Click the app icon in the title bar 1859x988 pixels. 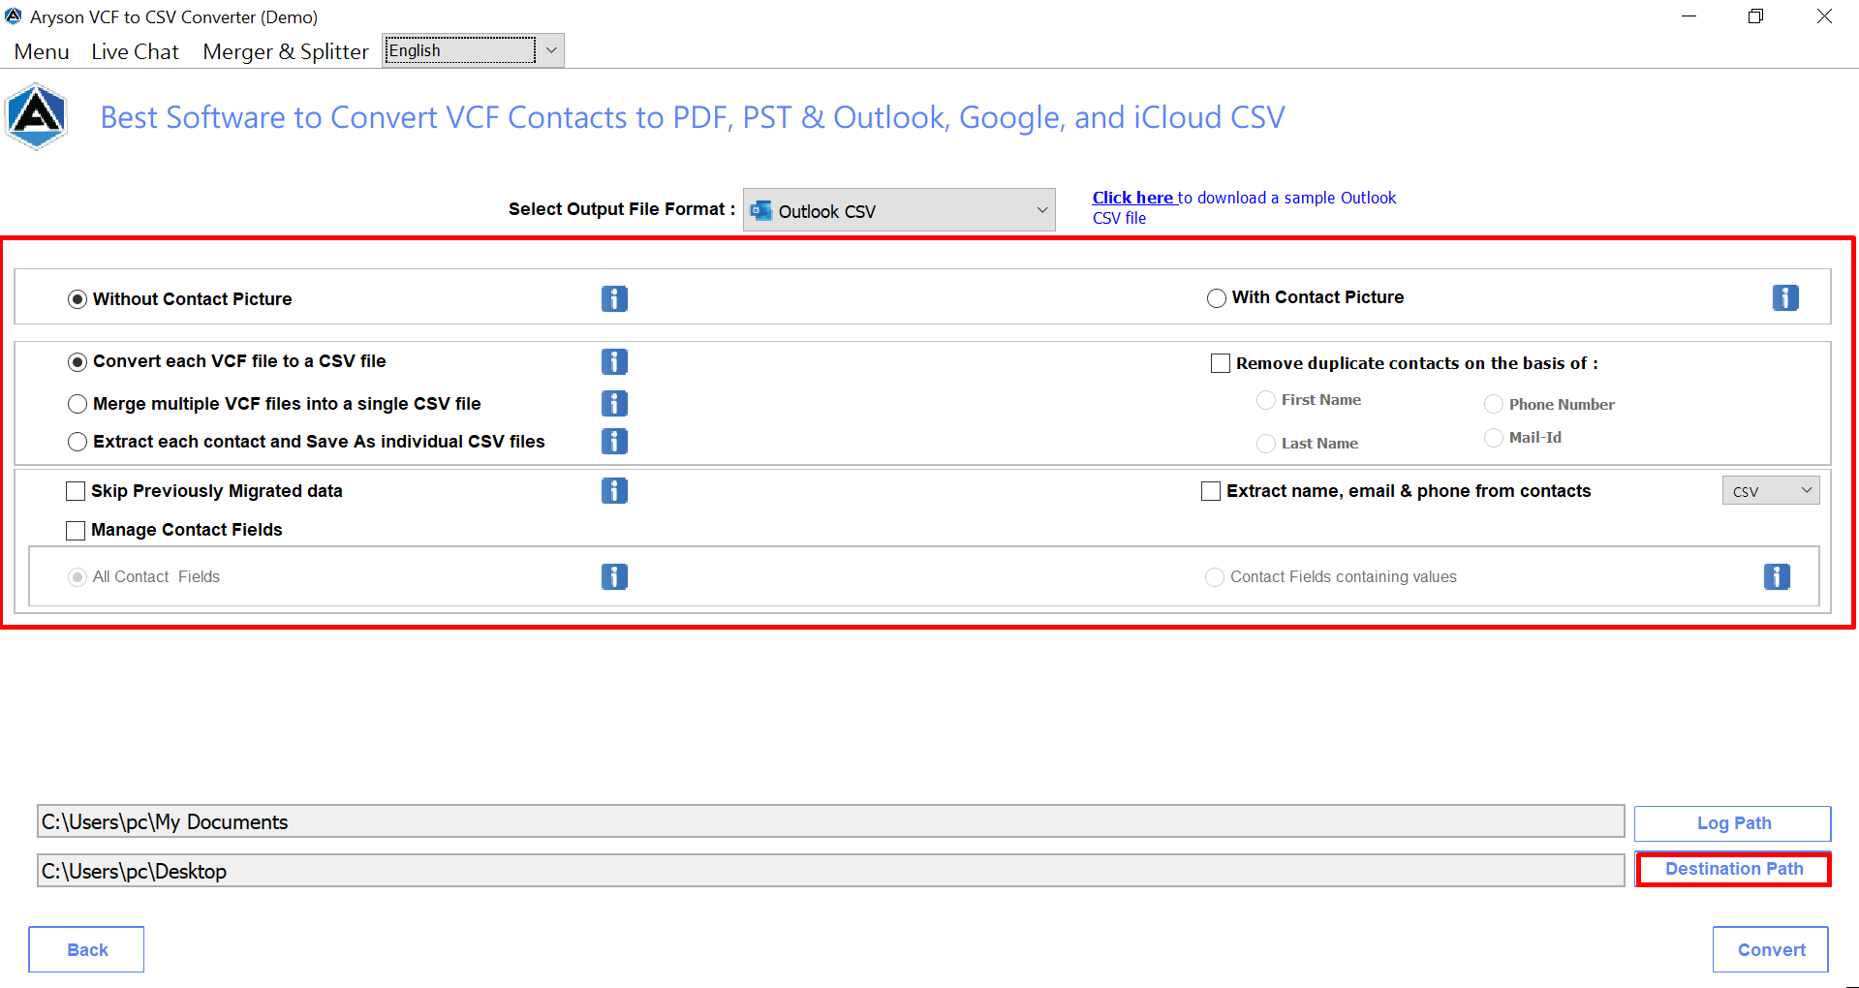(14, 16)
